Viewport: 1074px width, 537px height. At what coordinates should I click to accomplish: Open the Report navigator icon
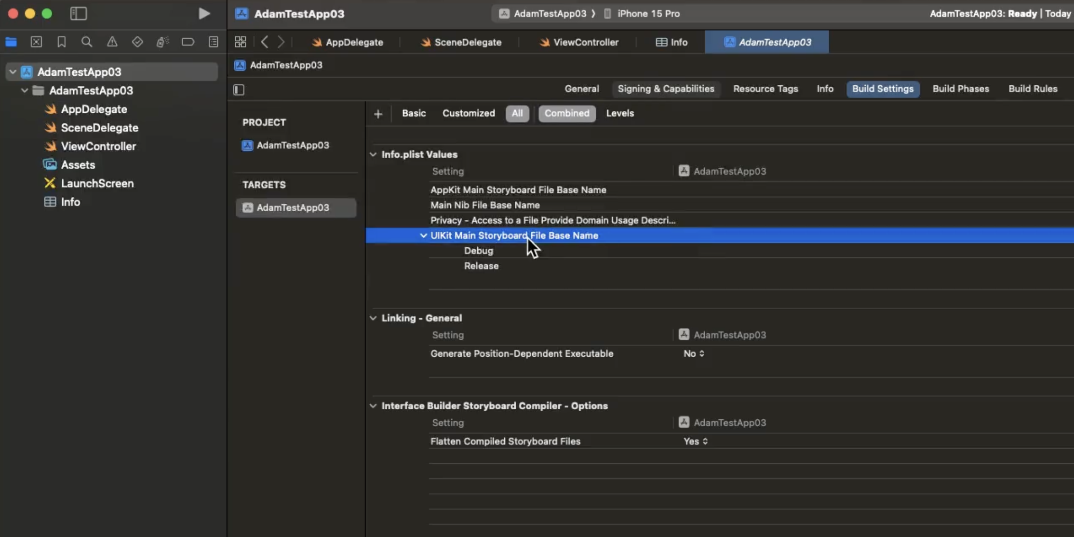(213, 42)
